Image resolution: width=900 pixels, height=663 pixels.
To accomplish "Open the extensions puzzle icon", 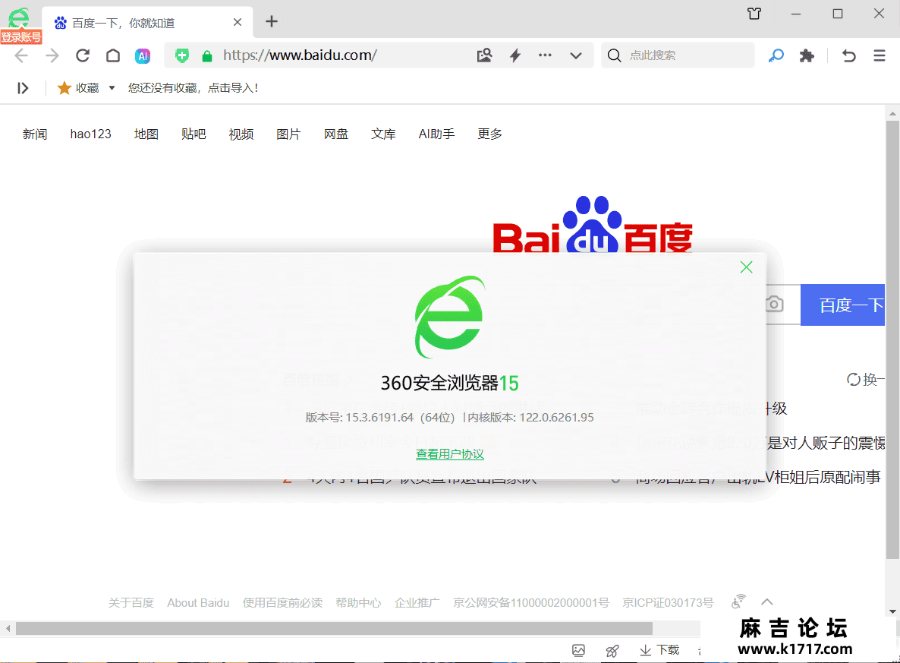I will pyautogui.click(x=807, y=55).
